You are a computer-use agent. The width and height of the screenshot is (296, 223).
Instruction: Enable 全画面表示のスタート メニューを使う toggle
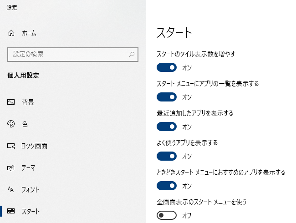click(x=166, y=215)
